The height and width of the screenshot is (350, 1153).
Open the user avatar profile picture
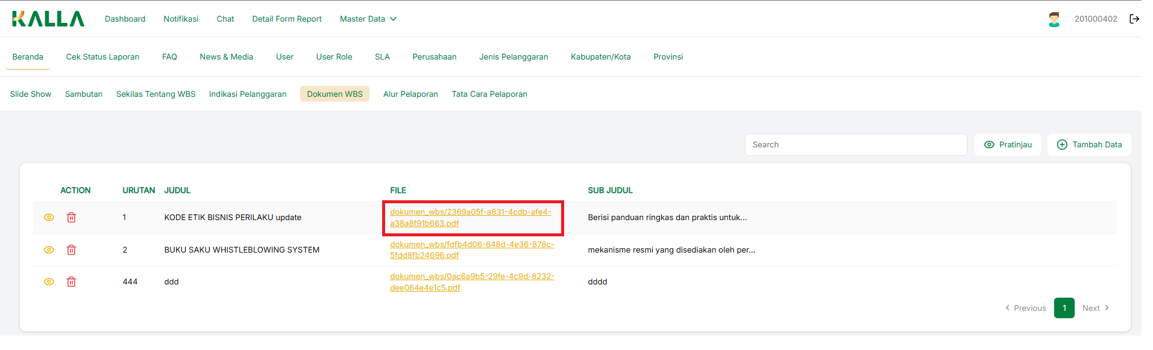click(x=1054, y=19)
